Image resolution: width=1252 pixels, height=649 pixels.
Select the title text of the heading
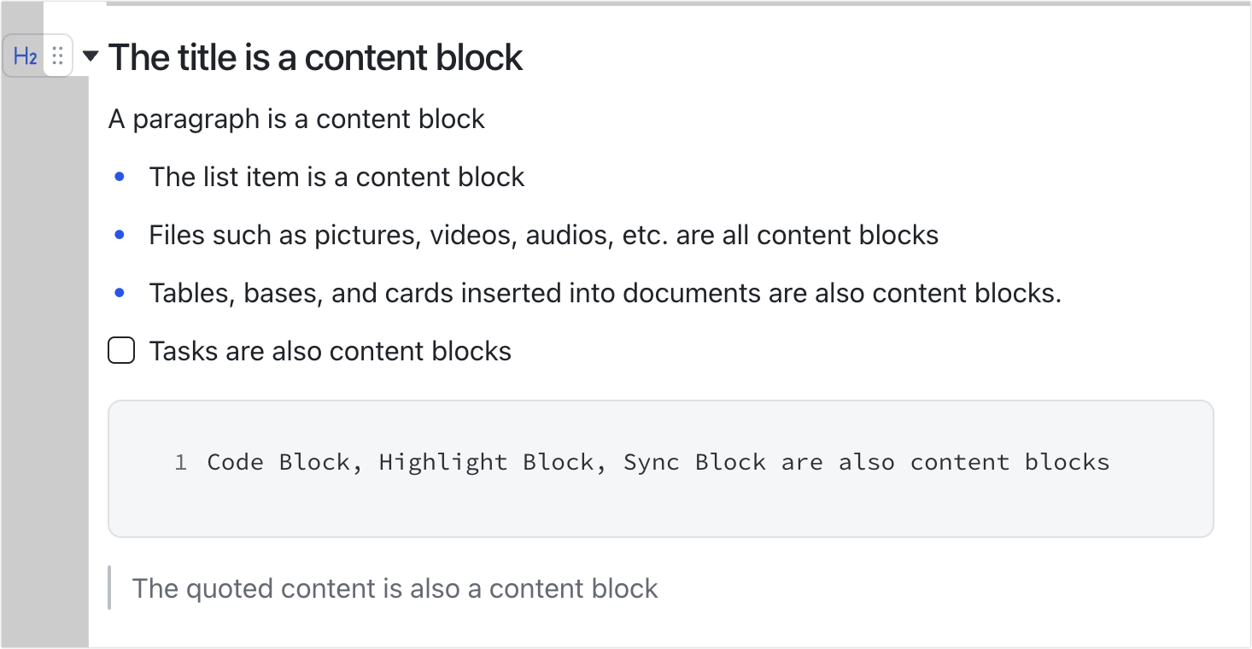[314, 56]
